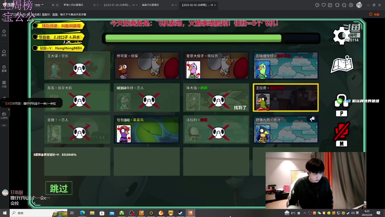Select eliminated card 王大谋 - 警长
This screenshot has width=385, height=217.
(77, 66)
